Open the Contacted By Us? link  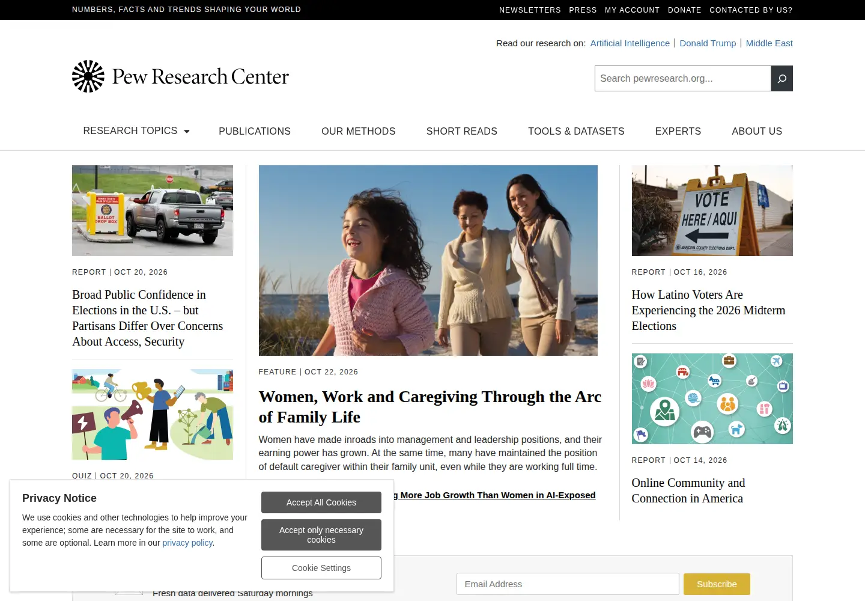pyautogui.click(x=751, y=10)
